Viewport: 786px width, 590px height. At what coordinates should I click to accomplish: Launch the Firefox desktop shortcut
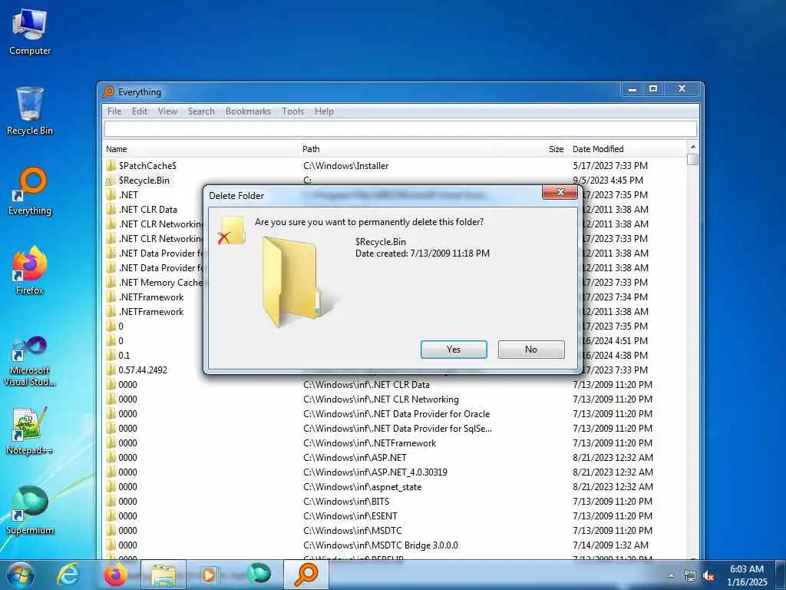coord(30,271)
